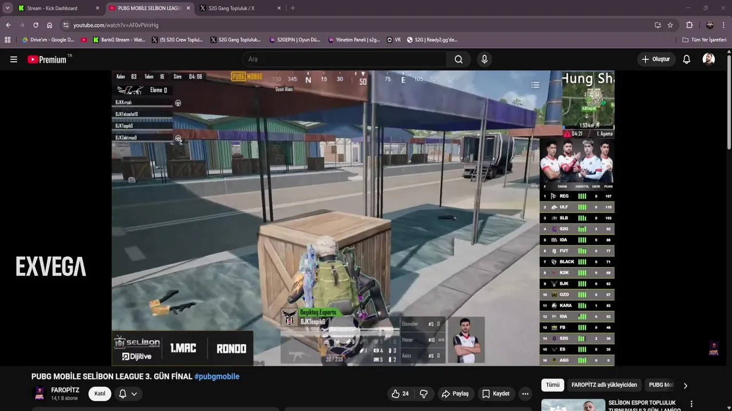The height and width of the screenshot is (411, 732).
Task: Focus the Ara search field
Action: [x=345, y=59]
